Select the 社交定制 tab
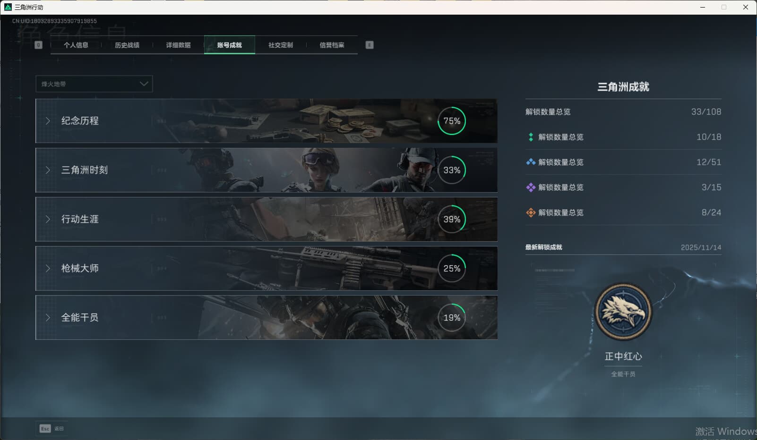757x440 pixels. 281,45
